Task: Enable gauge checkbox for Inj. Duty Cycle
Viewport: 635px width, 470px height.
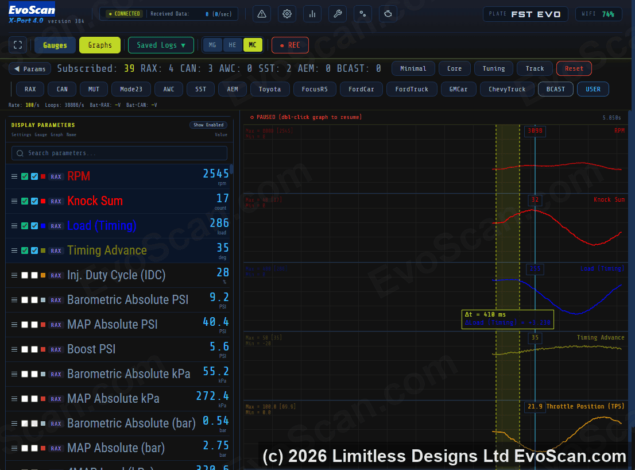Action: pyautogui.click(x=25, y=276)
